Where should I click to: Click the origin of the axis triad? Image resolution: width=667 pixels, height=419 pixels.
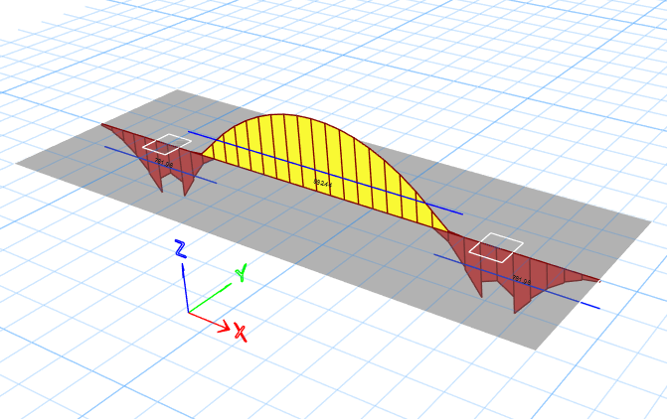point(189,312)
